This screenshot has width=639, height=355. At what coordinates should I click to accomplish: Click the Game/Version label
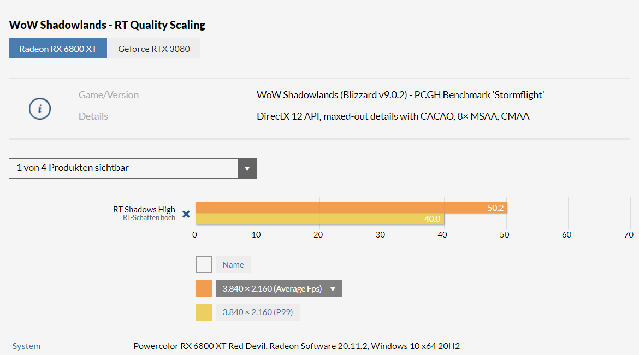(x=108, y=95)
